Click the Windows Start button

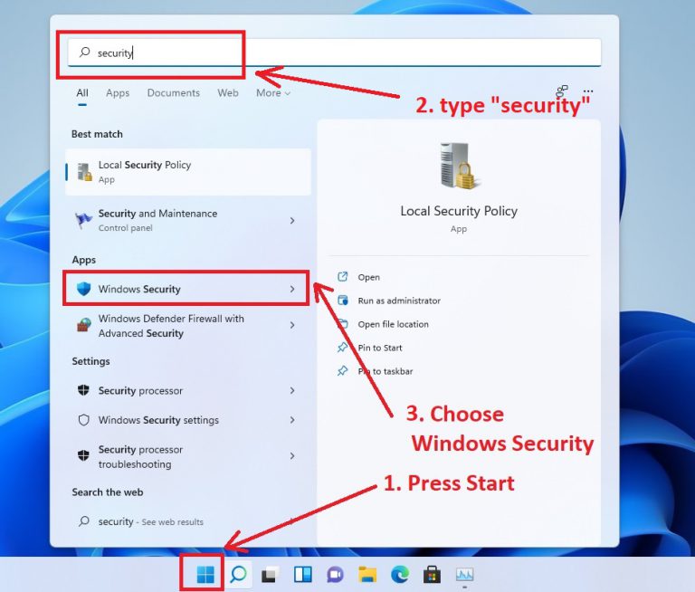pyautogui.click(x=206, y=575)
